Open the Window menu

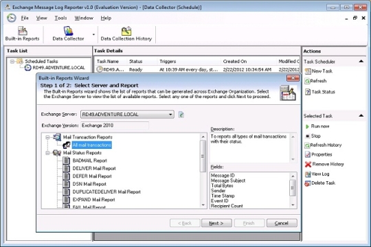84,18
